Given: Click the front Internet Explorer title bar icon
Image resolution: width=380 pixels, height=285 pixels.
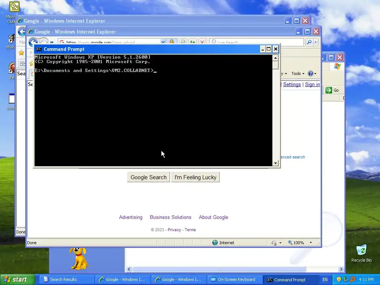Looking at the screenshot, I should (31, 32).
